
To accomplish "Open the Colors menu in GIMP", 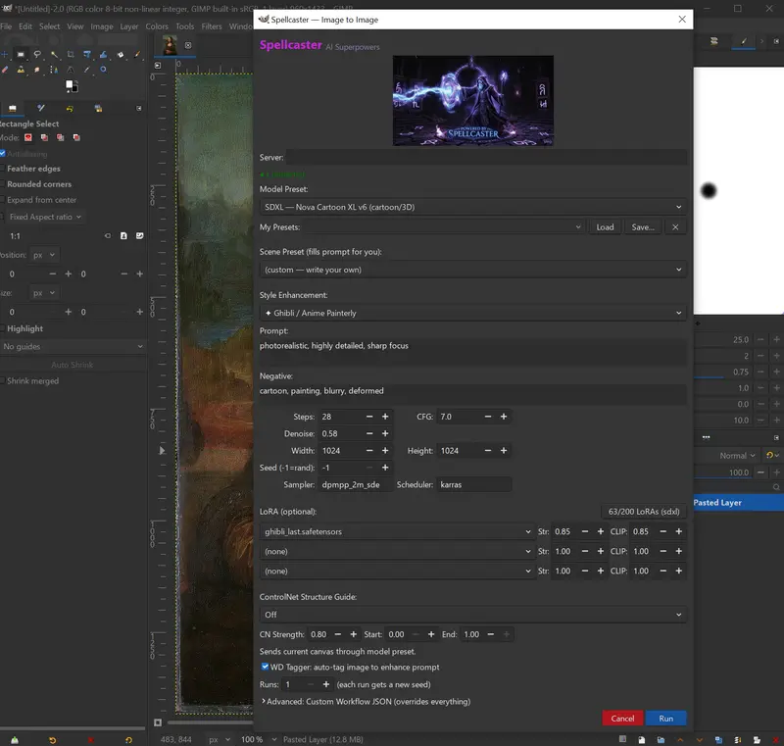I will [x=157, y=26].
